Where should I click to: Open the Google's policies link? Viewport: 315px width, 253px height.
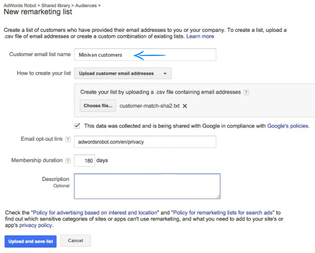pos(288,126)
